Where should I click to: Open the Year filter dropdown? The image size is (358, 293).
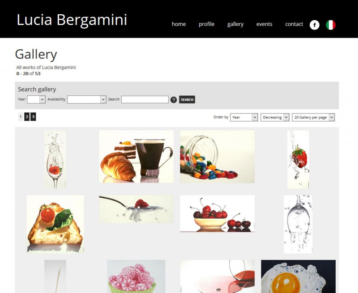tap(36, 99)
